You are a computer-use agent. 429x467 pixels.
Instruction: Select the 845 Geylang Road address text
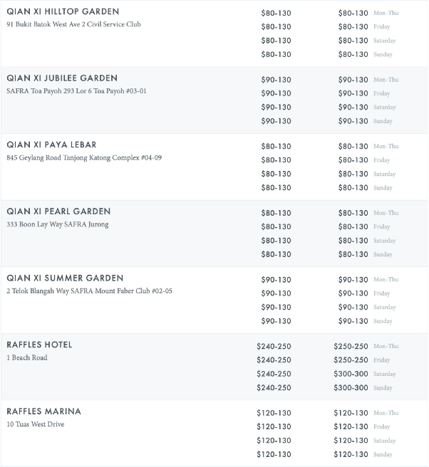84,157
